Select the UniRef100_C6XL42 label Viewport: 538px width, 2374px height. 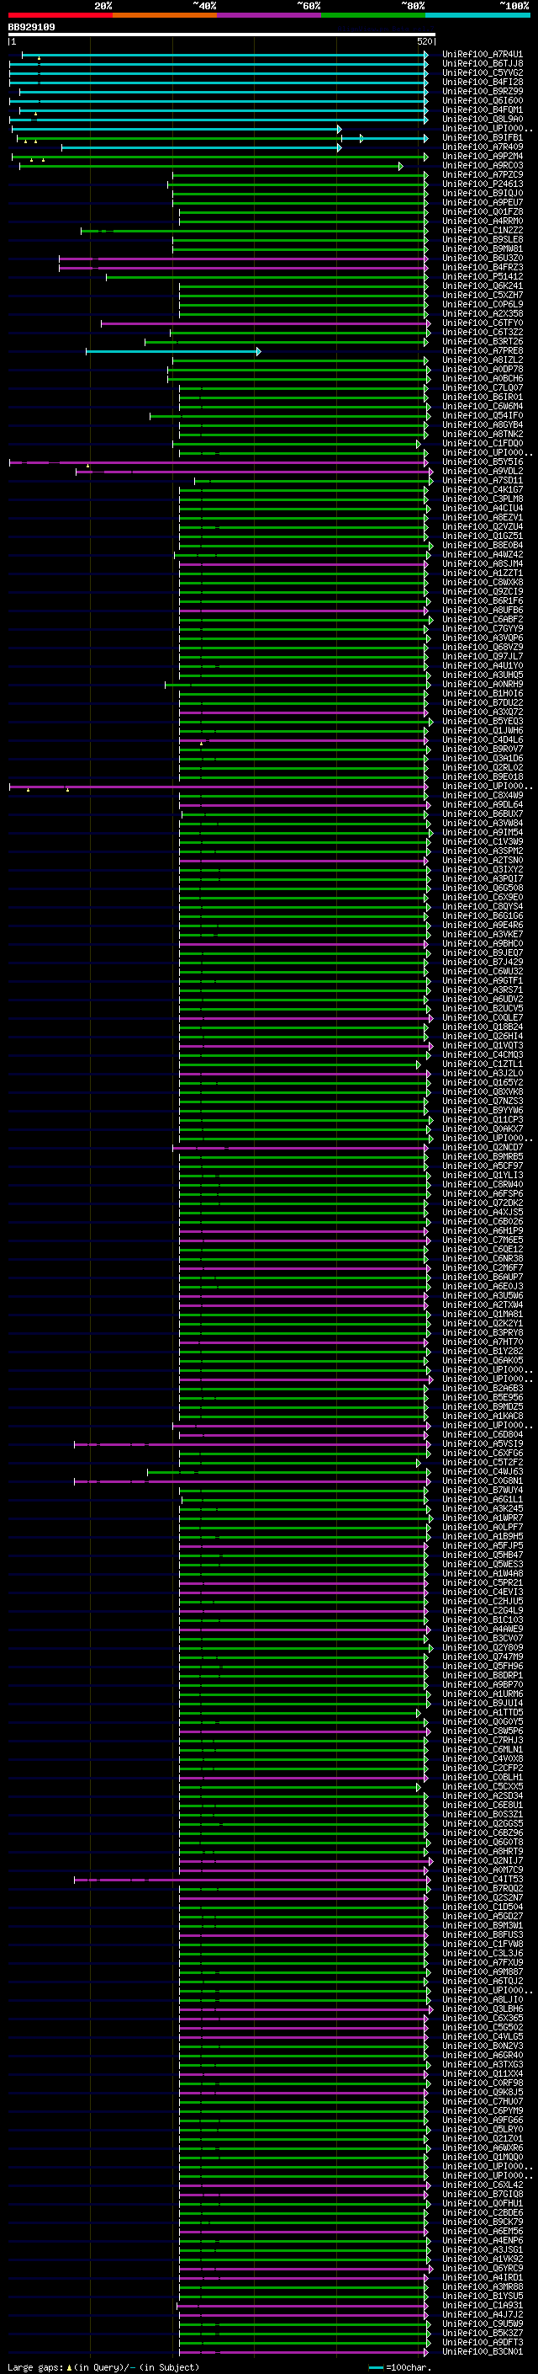click(x=482, y=2185)
